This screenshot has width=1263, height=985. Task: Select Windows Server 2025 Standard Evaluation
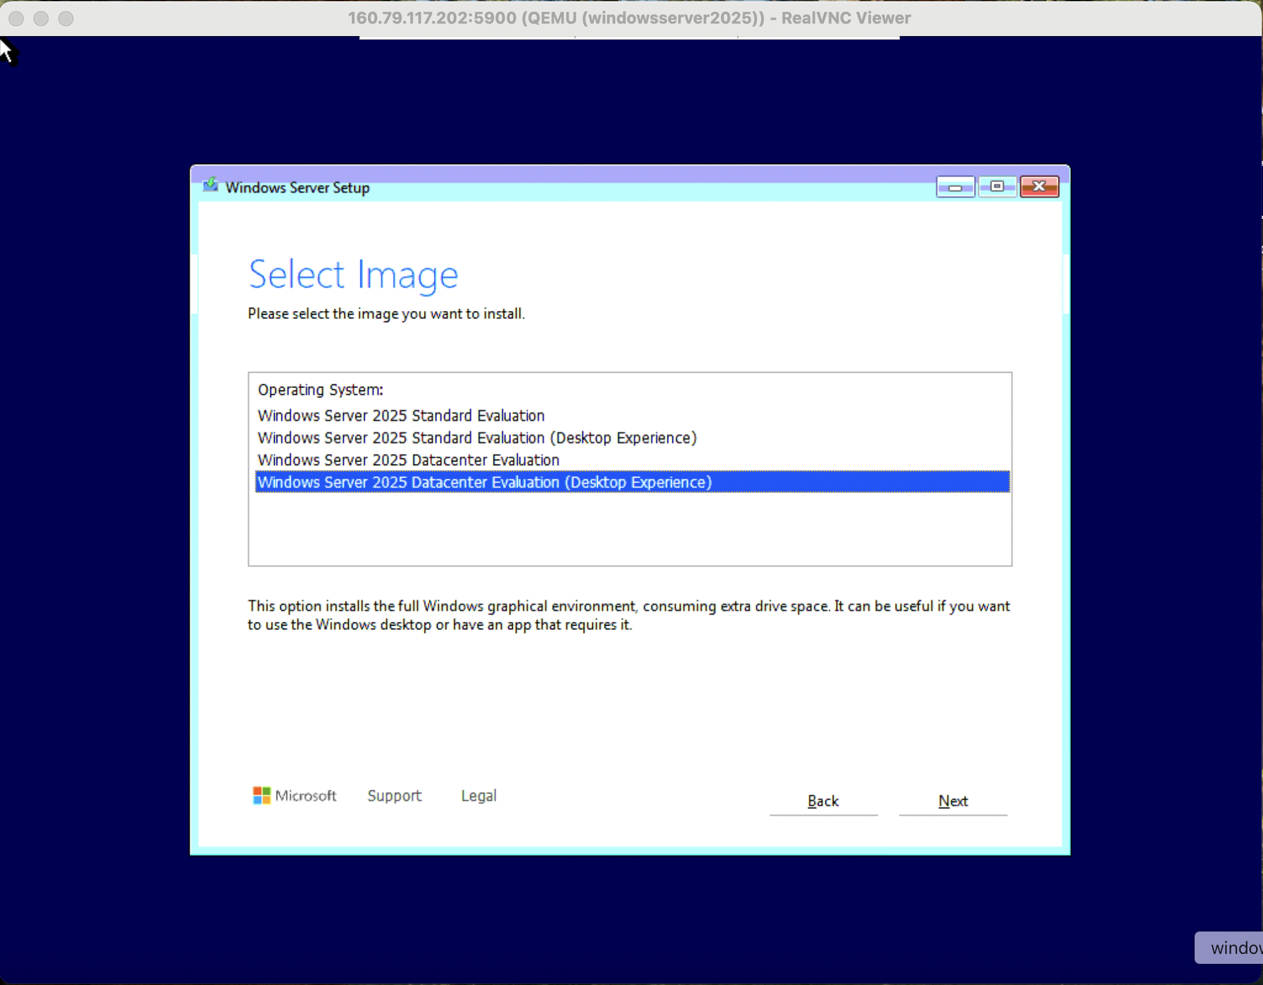tap(401, 415)
